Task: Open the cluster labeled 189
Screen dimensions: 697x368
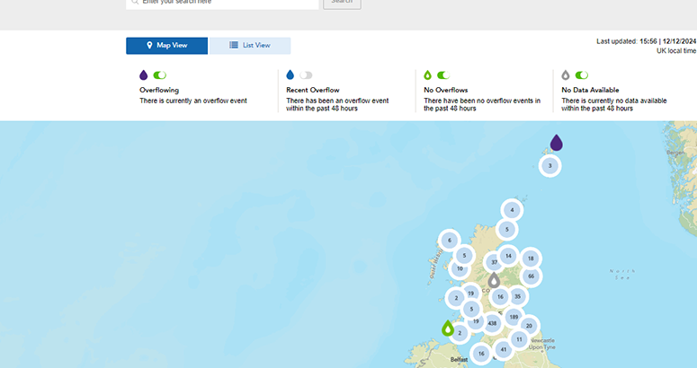Action: tap(514, 317)
